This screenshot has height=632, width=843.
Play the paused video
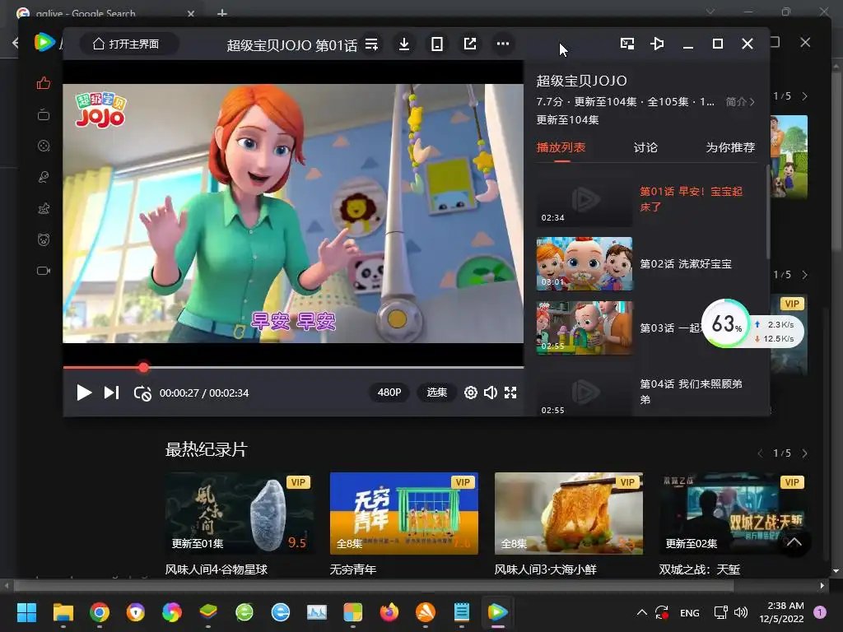(83, 393)
